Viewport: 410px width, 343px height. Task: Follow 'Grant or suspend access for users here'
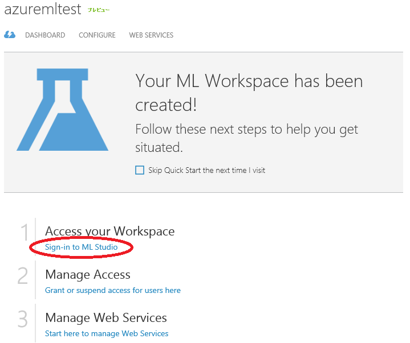click(113, 290)
